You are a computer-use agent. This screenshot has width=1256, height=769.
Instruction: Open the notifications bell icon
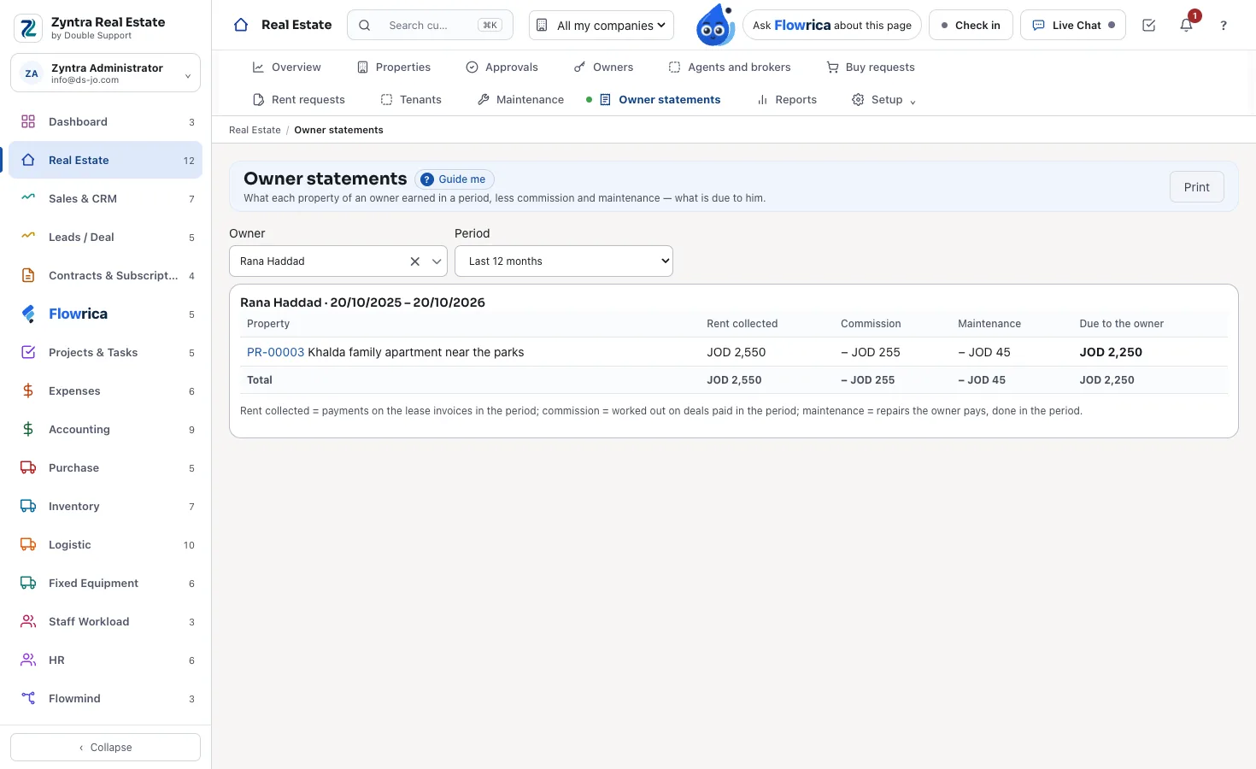click(x=1186, y=25)
